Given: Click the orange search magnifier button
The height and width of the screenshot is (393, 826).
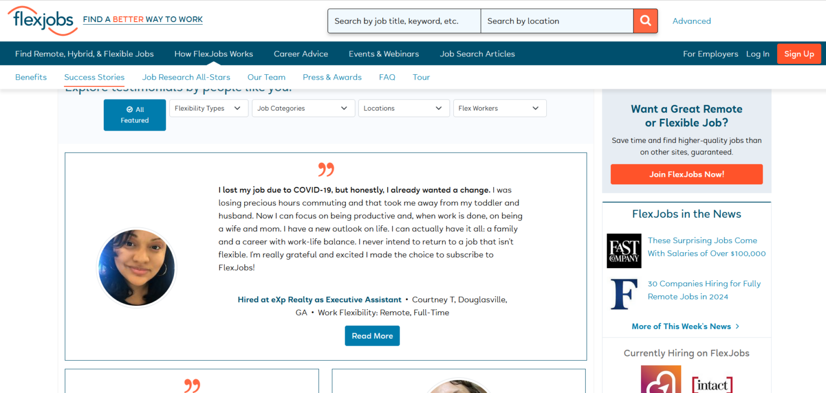Looking at the screenshot, I should [645, 21].
